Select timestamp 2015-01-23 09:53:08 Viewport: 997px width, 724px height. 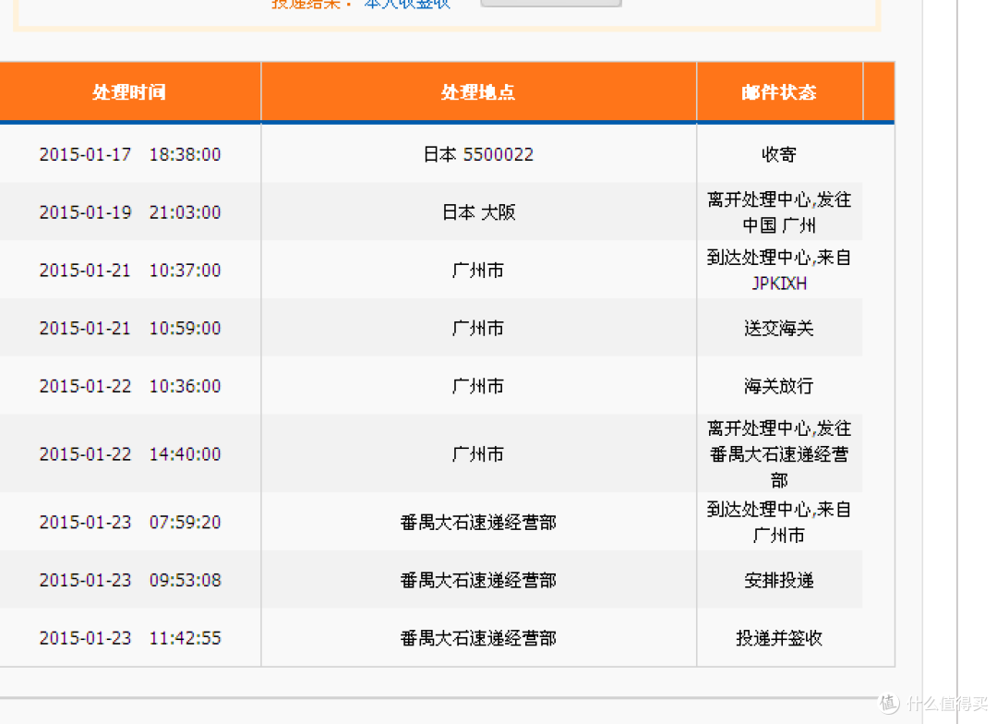click(130, 580)
